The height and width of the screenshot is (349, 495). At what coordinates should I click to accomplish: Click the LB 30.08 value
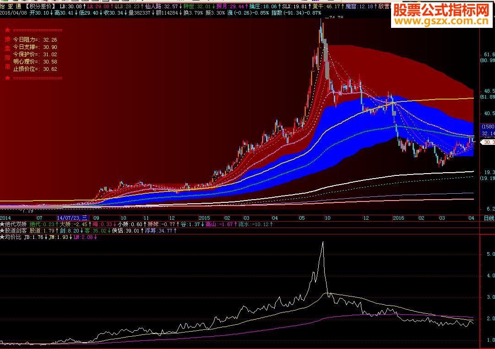click(x=73, y=6)
